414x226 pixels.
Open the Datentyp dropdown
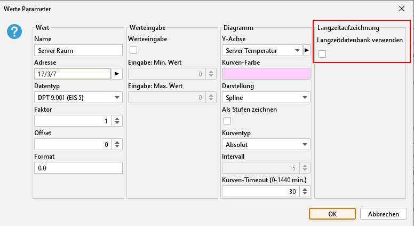78,97
